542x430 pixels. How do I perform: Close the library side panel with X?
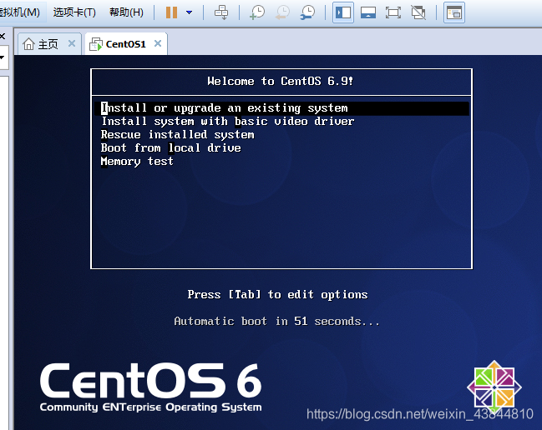click(x=3, y=36)
